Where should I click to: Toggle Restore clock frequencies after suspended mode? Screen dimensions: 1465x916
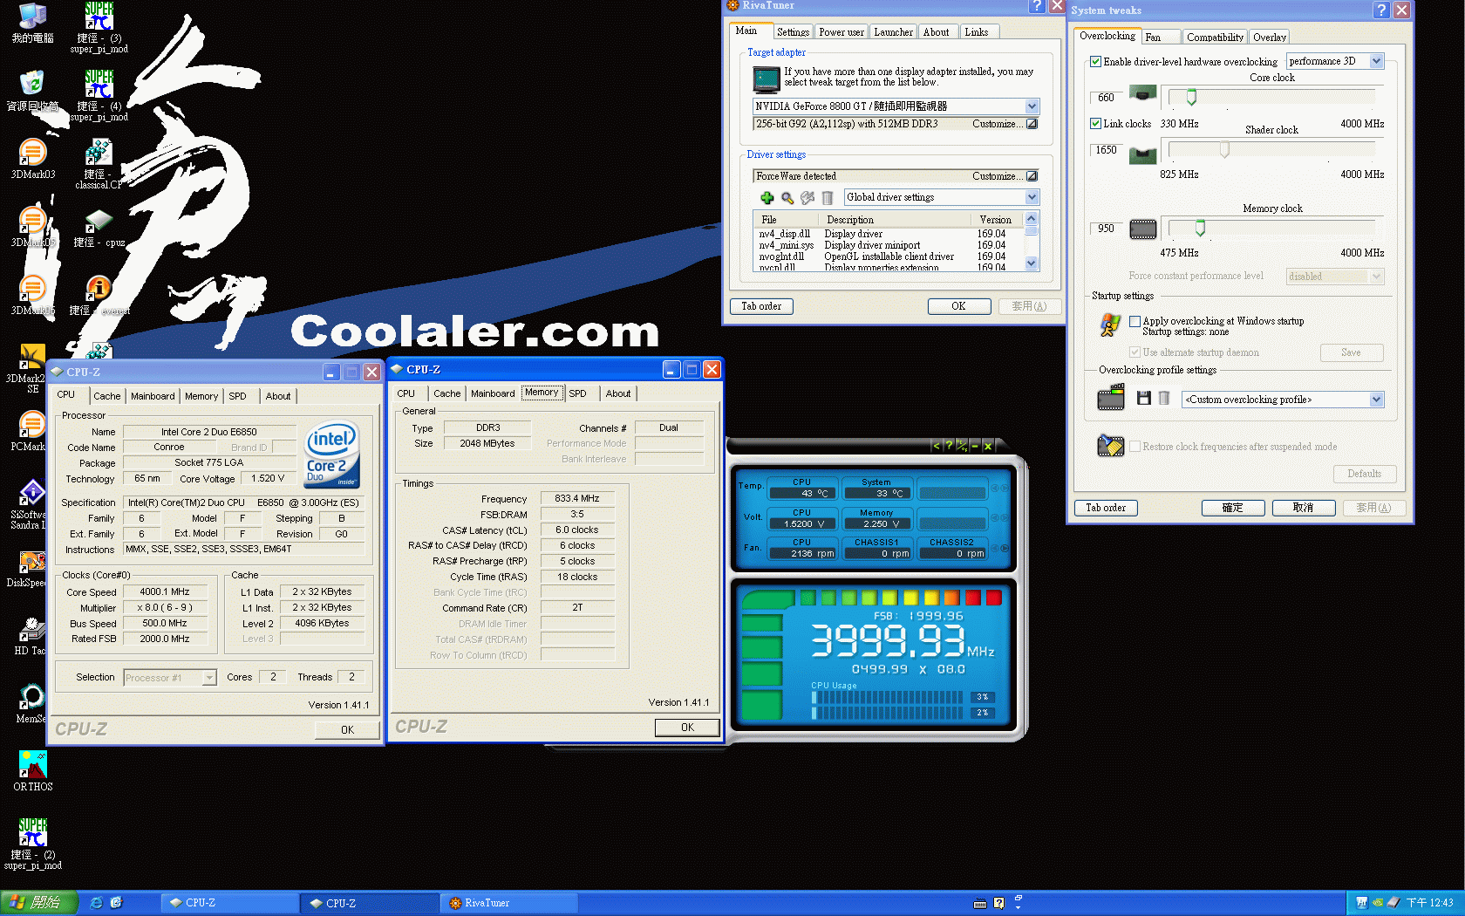click(x=1135, y=447)
